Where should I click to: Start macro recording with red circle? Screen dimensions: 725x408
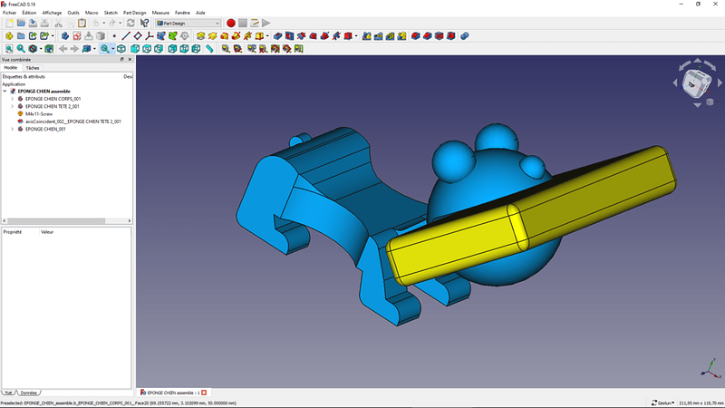pyautogui.click(x=231, y=24)
